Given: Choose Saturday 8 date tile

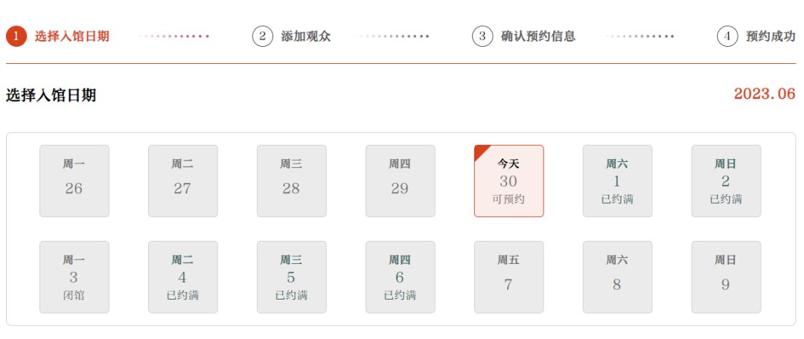Looking at the screenshot, I should point(617,277).
